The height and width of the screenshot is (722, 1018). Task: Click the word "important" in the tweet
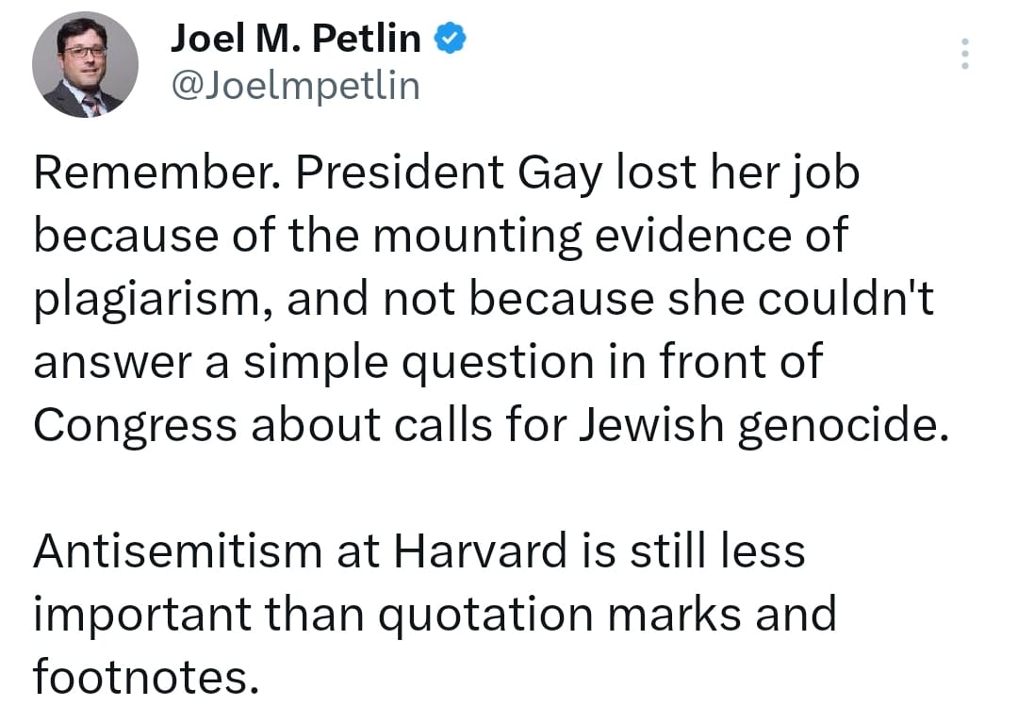[140, 613]
